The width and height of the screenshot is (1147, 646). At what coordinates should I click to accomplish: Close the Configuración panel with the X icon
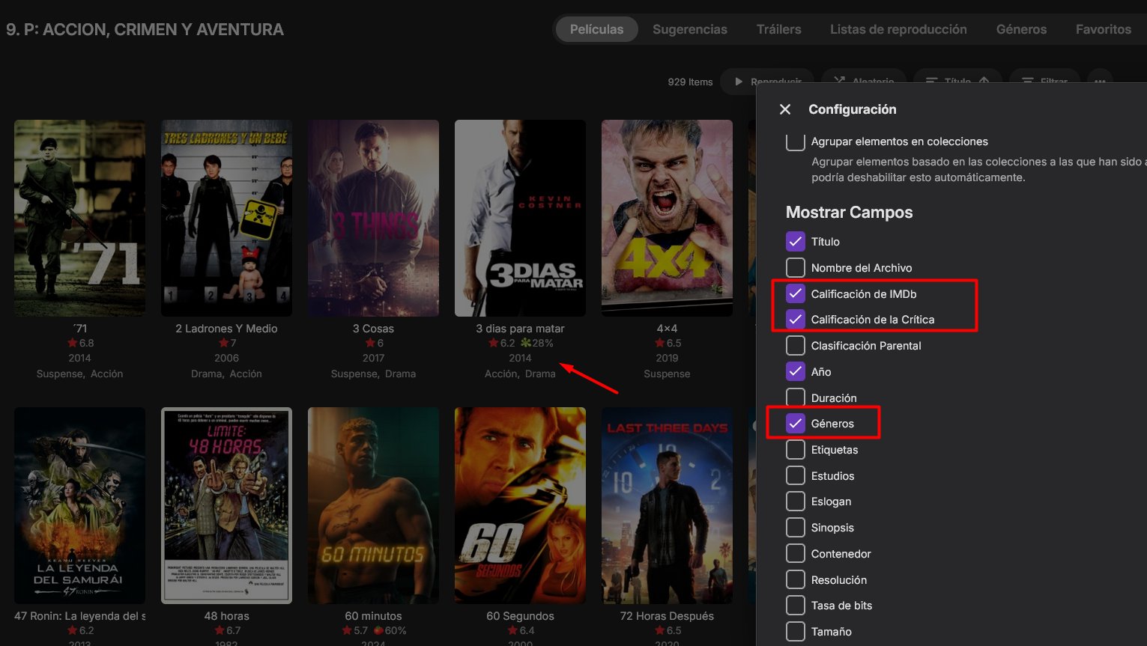pyautogui.click(x=785, y=109)
